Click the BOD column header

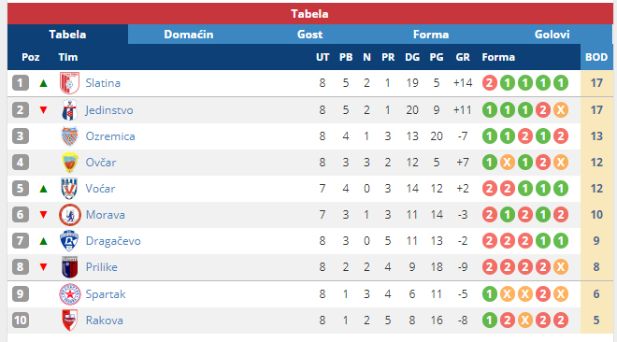coord(596,57)
